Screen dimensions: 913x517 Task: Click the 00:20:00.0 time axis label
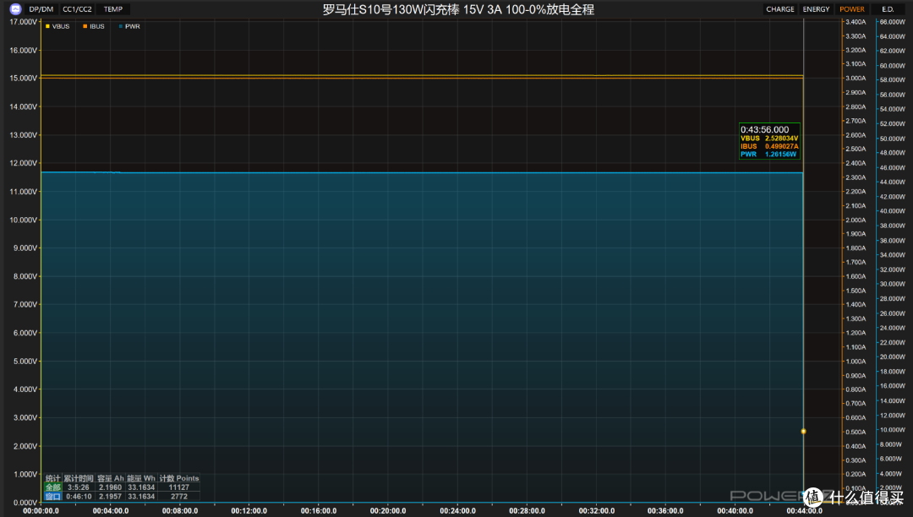pyautogui.click(x=388, y=511)
